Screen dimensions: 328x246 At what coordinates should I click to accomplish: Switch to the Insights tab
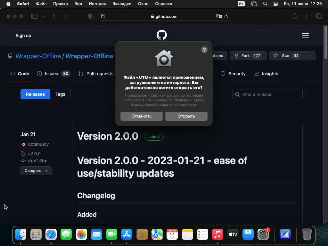[x=266, y=74]
